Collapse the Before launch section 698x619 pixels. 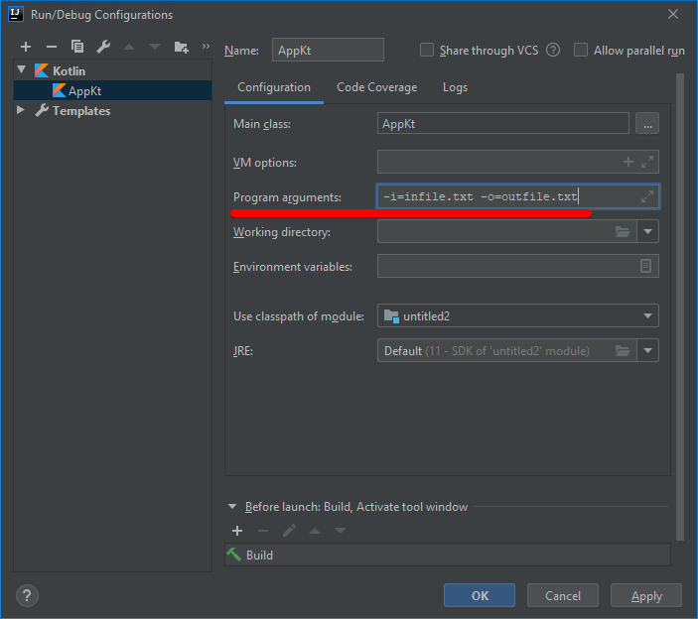pyautogui.click(x=232, y=507)
